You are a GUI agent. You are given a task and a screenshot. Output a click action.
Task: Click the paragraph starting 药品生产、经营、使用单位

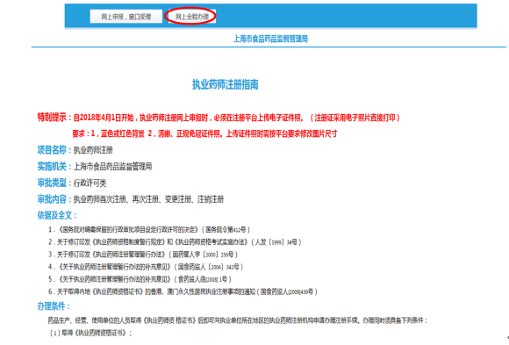pyautogui.click(x=238, y=320)
